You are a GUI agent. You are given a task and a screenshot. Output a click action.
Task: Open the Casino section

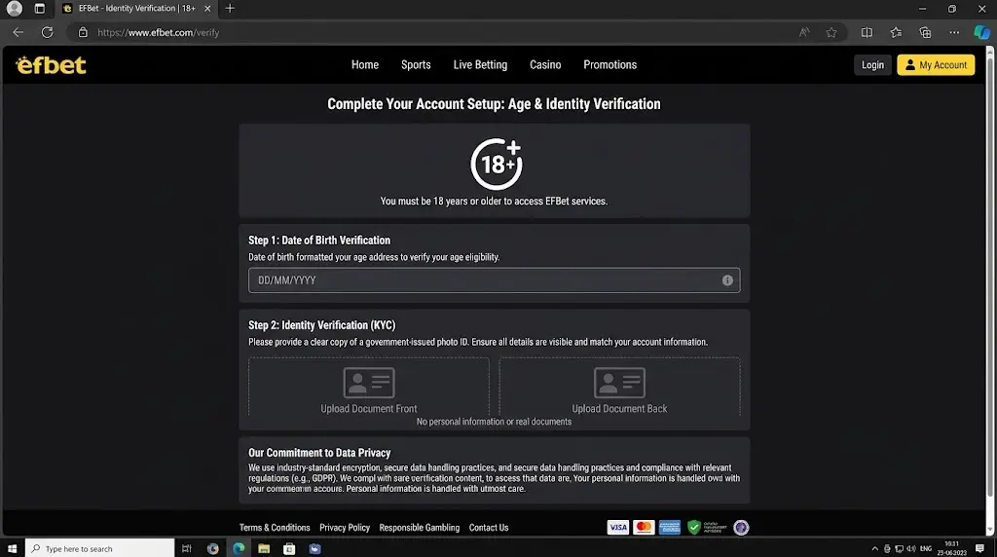545,65
